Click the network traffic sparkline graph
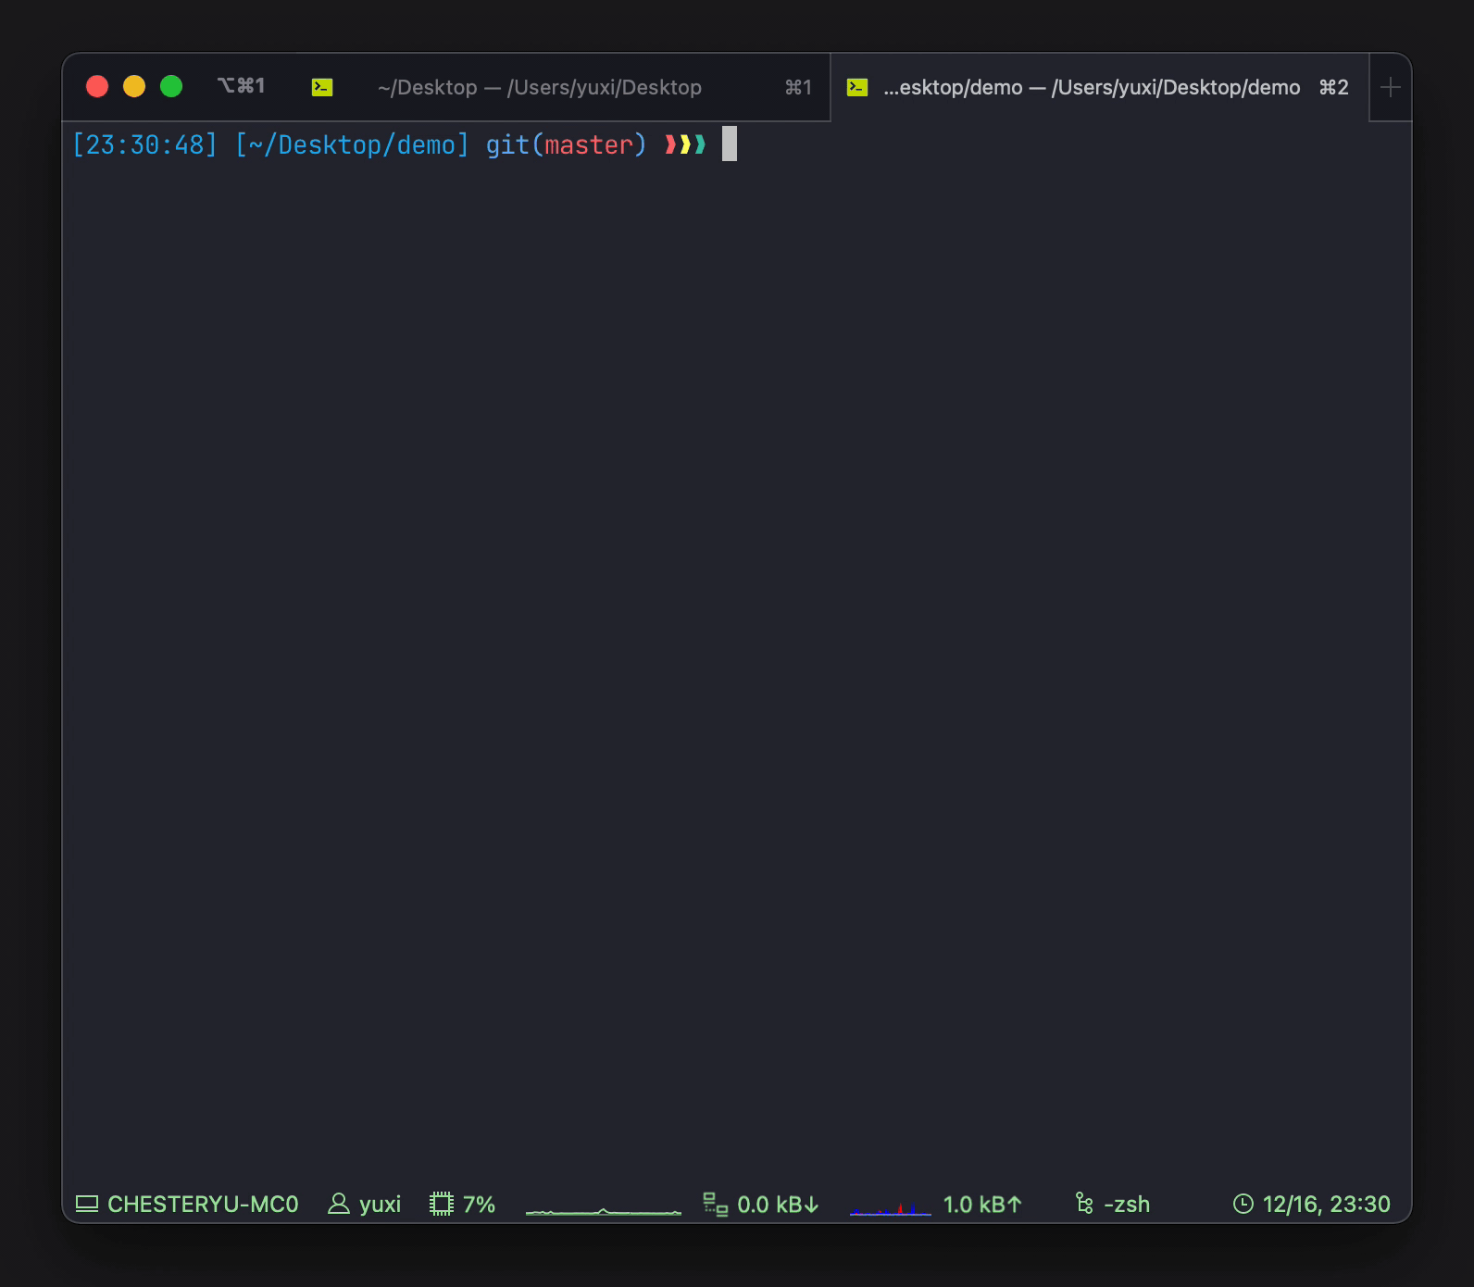The image size is (1474, 1287). point(890,1208)
